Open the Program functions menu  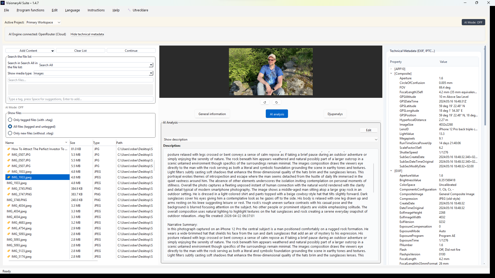(x=30, y=10)
